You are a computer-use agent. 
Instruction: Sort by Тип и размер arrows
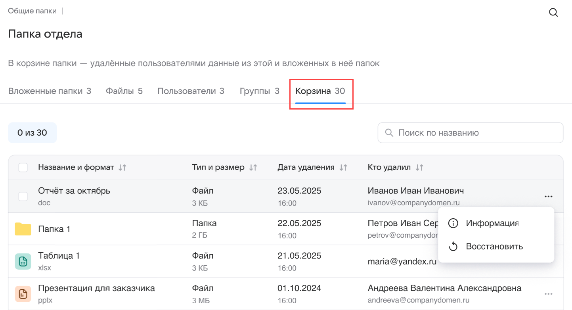[253, 168]
